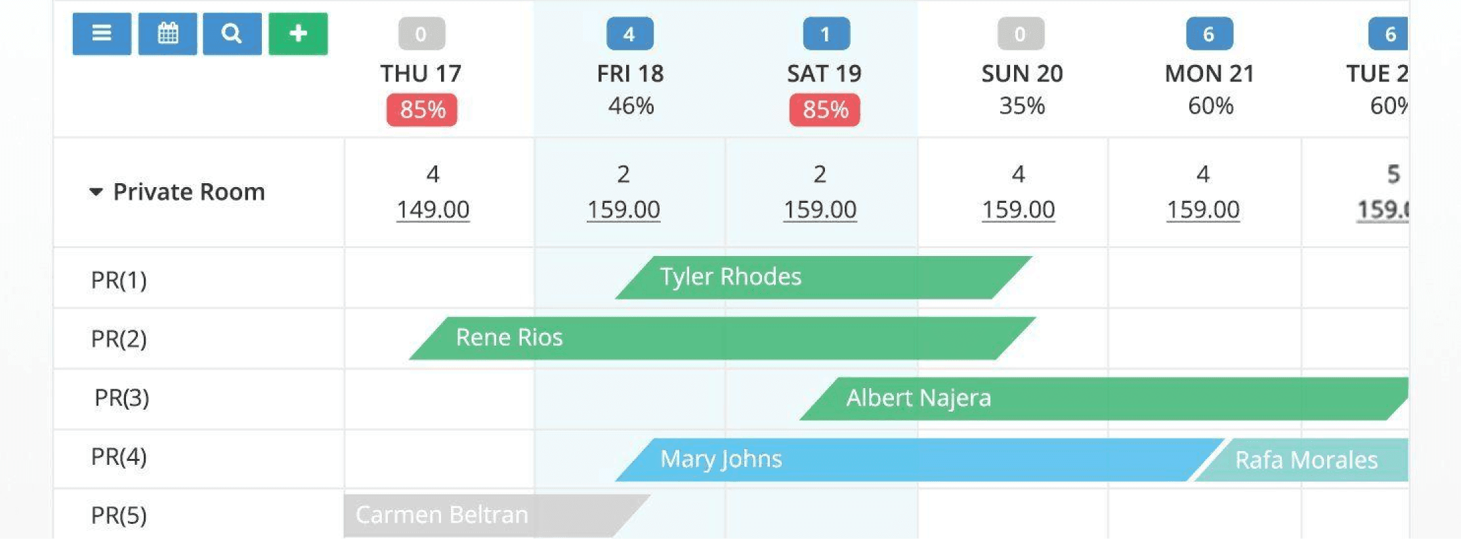The height and width of the screenshot is (539, 1461).
Task: Open the calendar date picker icon
Action: click(x=167, y=33)
